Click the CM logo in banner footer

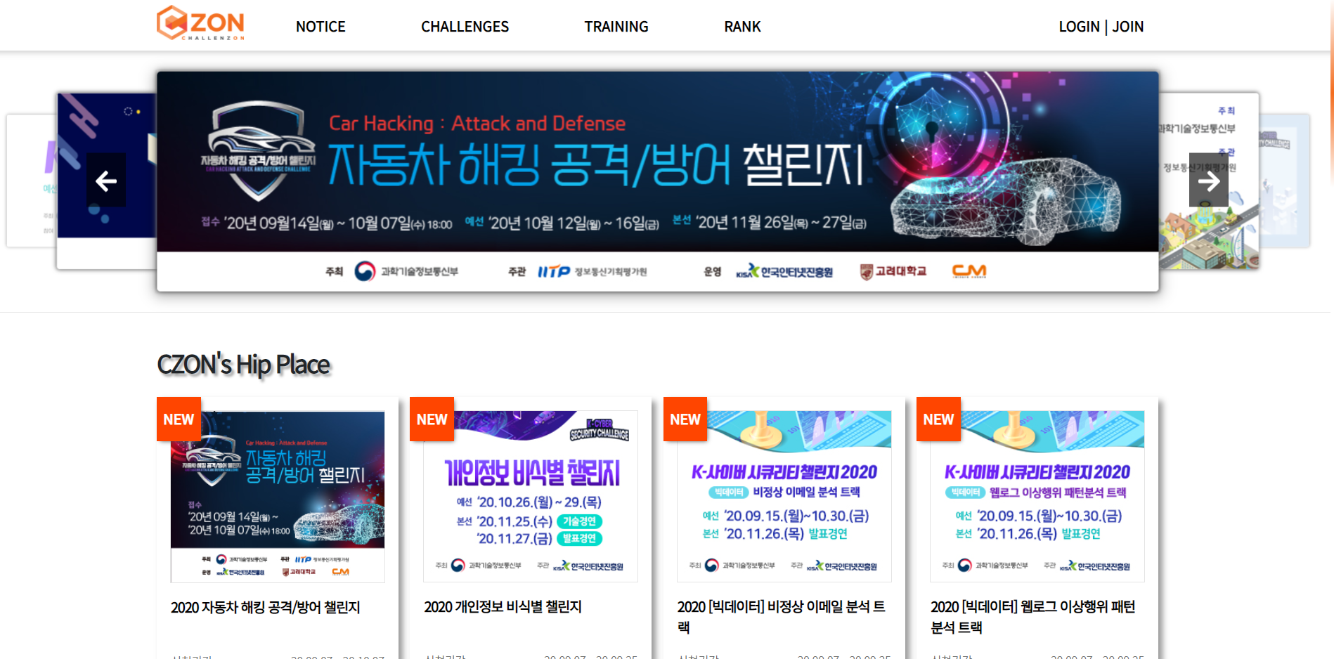[969, 271]
